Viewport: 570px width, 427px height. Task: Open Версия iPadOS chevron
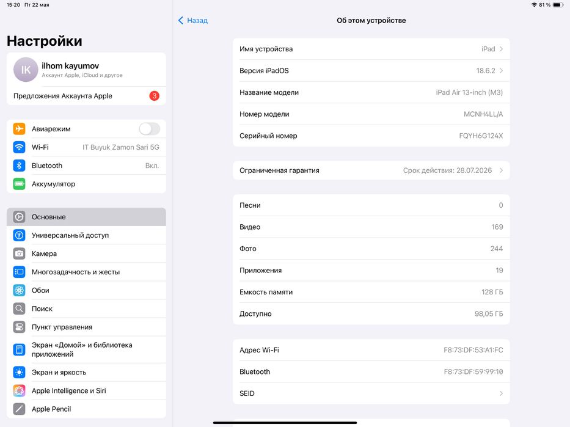[x=502, y=70]
